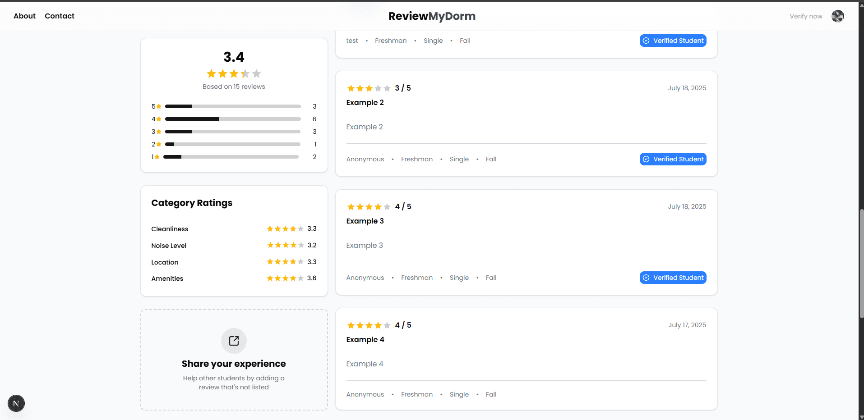Click the 1-star rating distribution bar
Screen dimensions: 864x420
pos(231,157)
